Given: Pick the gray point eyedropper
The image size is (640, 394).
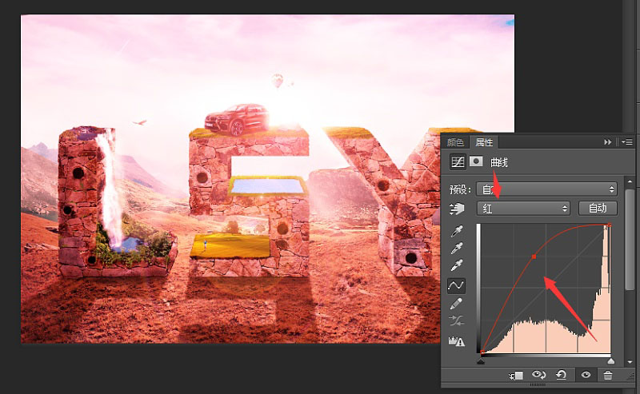Looking at the screenshot, I should coord(457,249).
